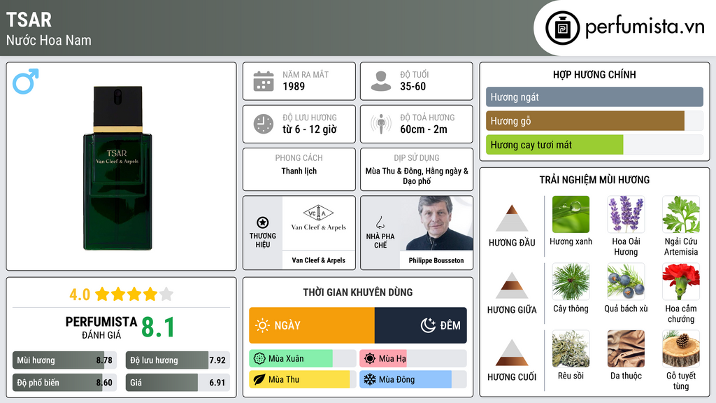Click the calendar icon for release year
The height and width of the screenshot is (403, 716).
pos(264,81)
